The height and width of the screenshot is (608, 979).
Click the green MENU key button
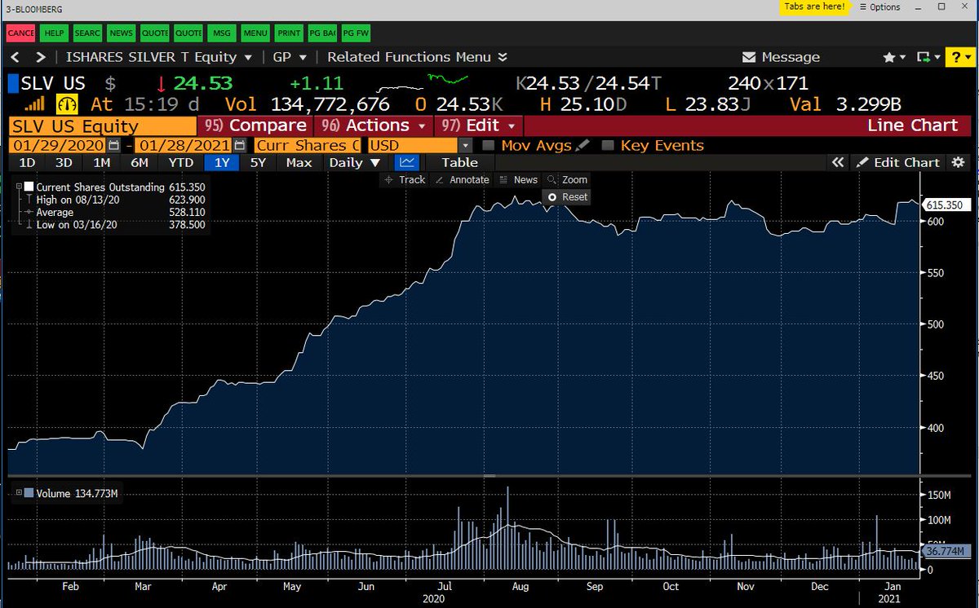tap(255, 33)
